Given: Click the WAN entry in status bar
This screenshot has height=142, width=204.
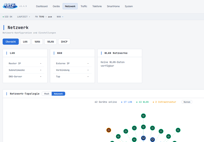Looking at the screenshot, I should point(60,17).
